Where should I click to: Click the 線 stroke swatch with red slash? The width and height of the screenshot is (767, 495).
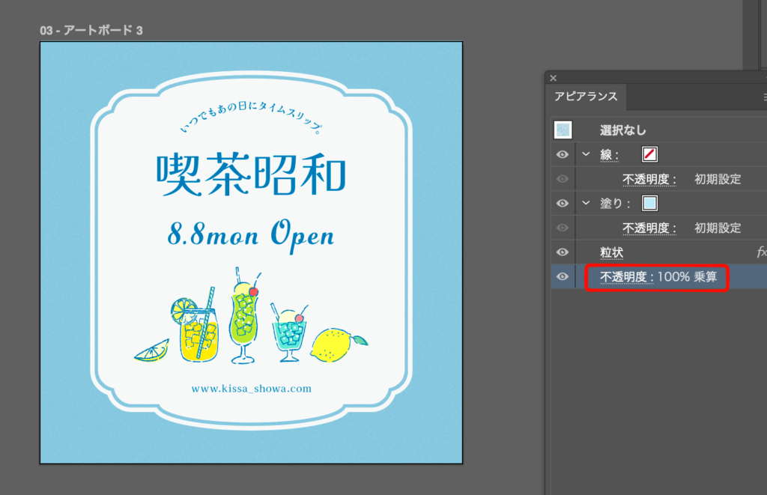click(649, 154)
